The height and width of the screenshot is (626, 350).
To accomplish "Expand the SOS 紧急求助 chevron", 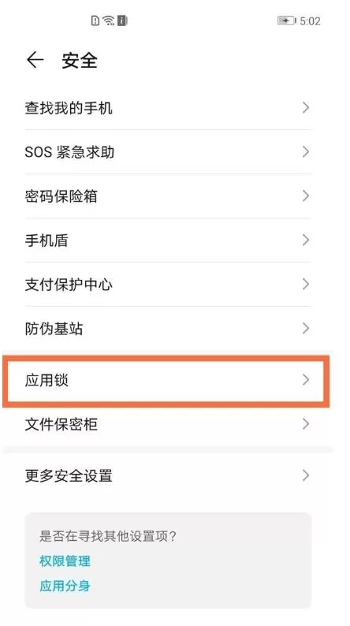I will pyautogui.click(x=306, y=151).
